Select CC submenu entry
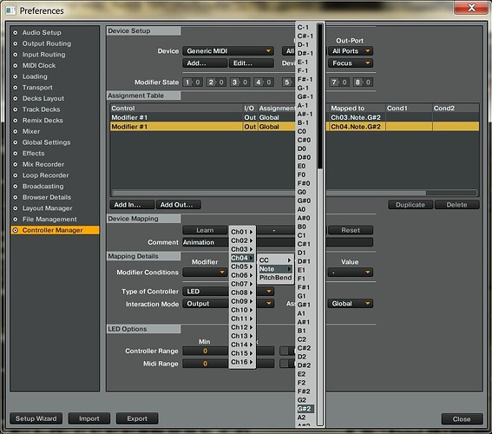The height and width of the screenshot is (434, 492). (x=275, y=260)
